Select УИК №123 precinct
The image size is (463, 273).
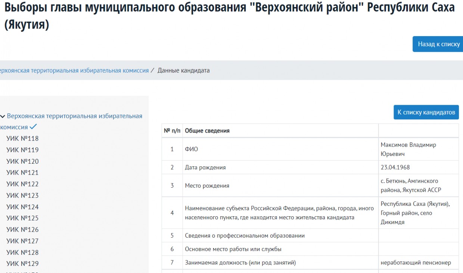tap(22, 195)
